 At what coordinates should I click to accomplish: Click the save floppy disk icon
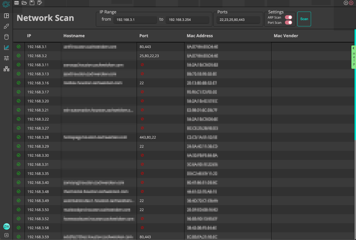coord(32,3)
